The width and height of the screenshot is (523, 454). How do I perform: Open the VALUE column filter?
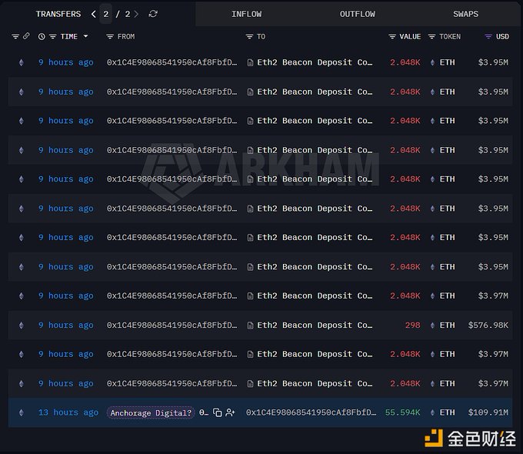(x=392, y=36)
